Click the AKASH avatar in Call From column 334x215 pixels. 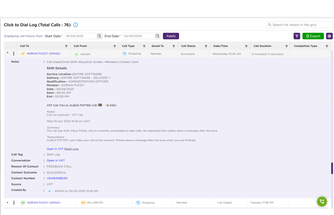click(x=76, y=54)
